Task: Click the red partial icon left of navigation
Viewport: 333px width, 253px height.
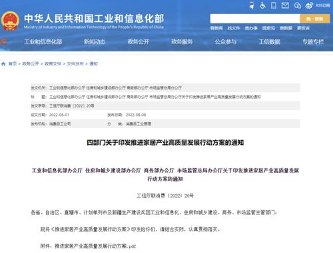Action: pos(3,41)
